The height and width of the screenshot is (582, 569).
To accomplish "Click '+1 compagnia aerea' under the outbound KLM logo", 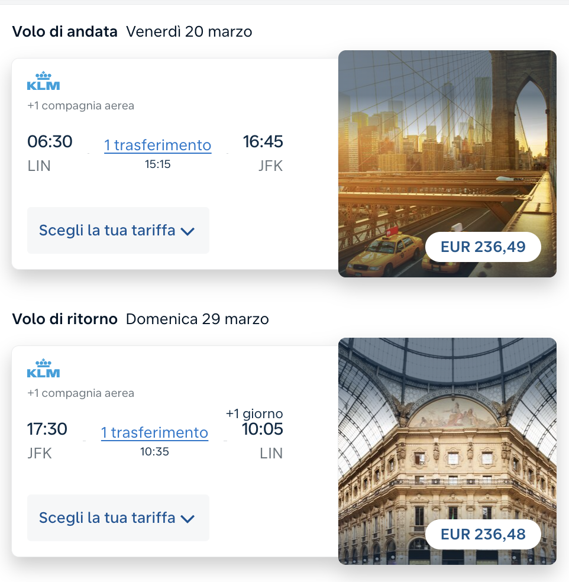I will 80,106.
